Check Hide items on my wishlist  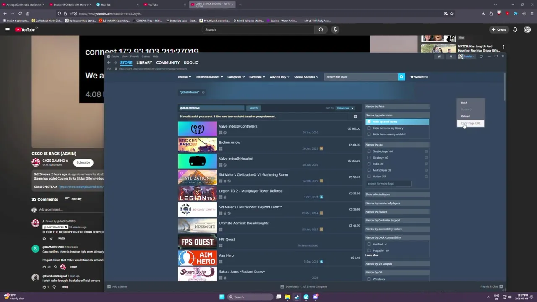point(369,134)
